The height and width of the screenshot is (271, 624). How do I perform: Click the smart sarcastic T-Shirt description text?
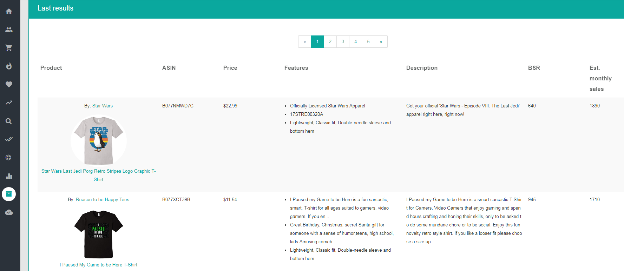pos(464,220)
